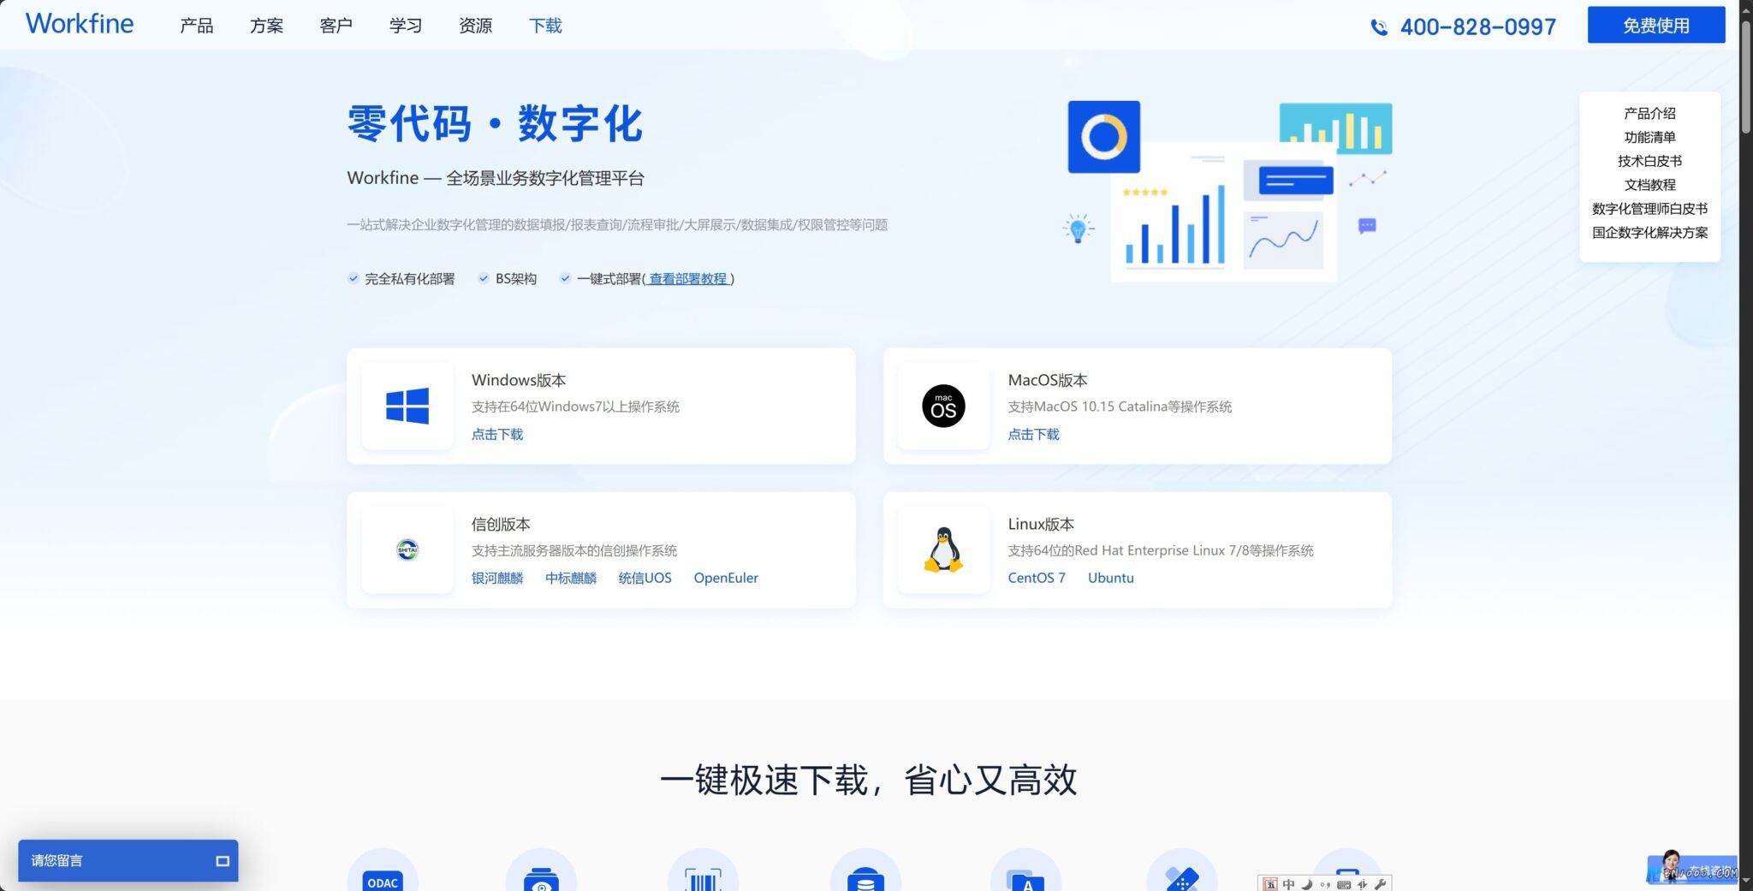Open the 资源 menu
The width and height of the screenshot is (1753, 891).
click(x=475, y=26)
